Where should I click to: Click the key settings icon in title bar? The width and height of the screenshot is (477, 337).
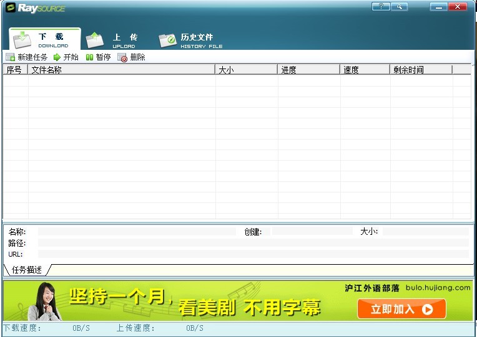398,7
